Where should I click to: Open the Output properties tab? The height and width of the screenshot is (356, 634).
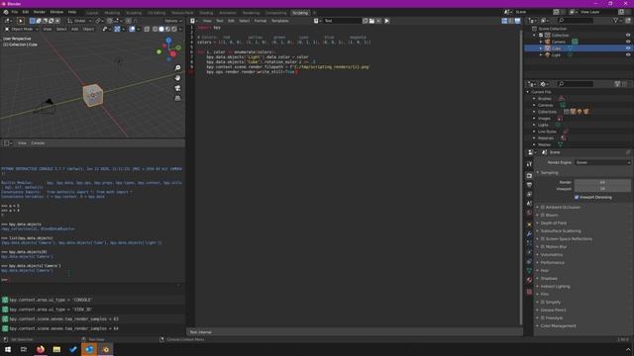click(x=529, y=185)
